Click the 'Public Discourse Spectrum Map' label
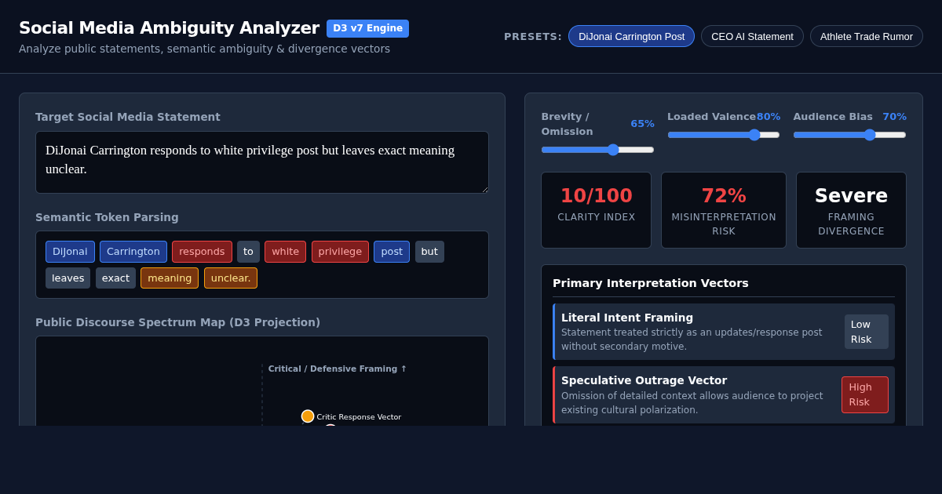 (177, 322)
